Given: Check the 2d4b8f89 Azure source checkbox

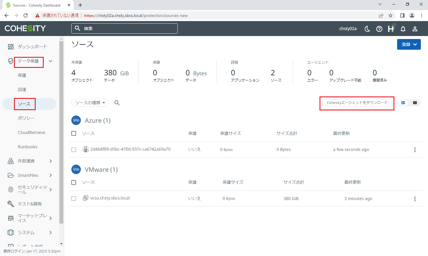Looking at the screenshot, I should (x=74, y=150).
